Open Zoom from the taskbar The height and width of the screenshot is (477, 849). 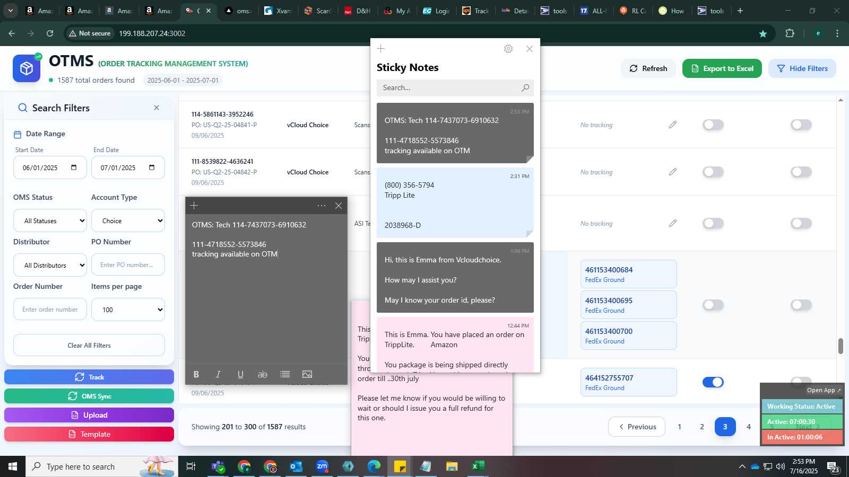click(322, 466)
